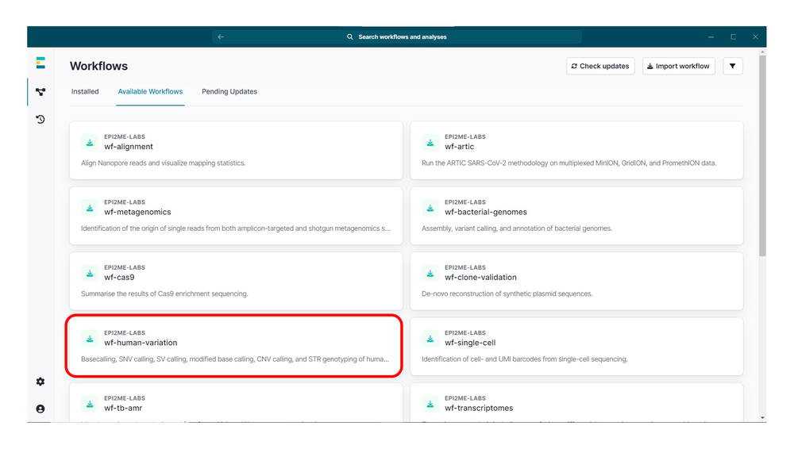794x449 pixels.
Task: Click the Import workflow button
Action: click(679, 67)
